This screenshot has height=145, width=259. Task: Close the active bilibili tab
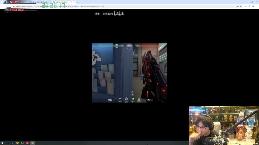74,2
